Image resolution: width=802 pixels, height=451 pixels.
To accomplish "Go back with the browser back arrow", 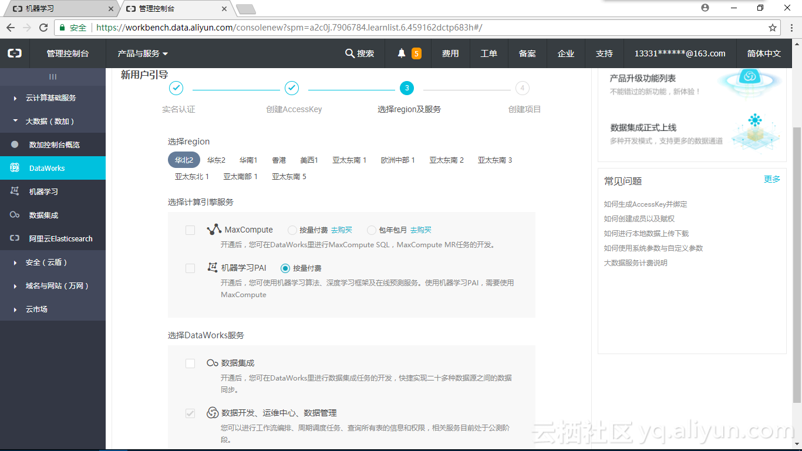I will coord(10,28).
